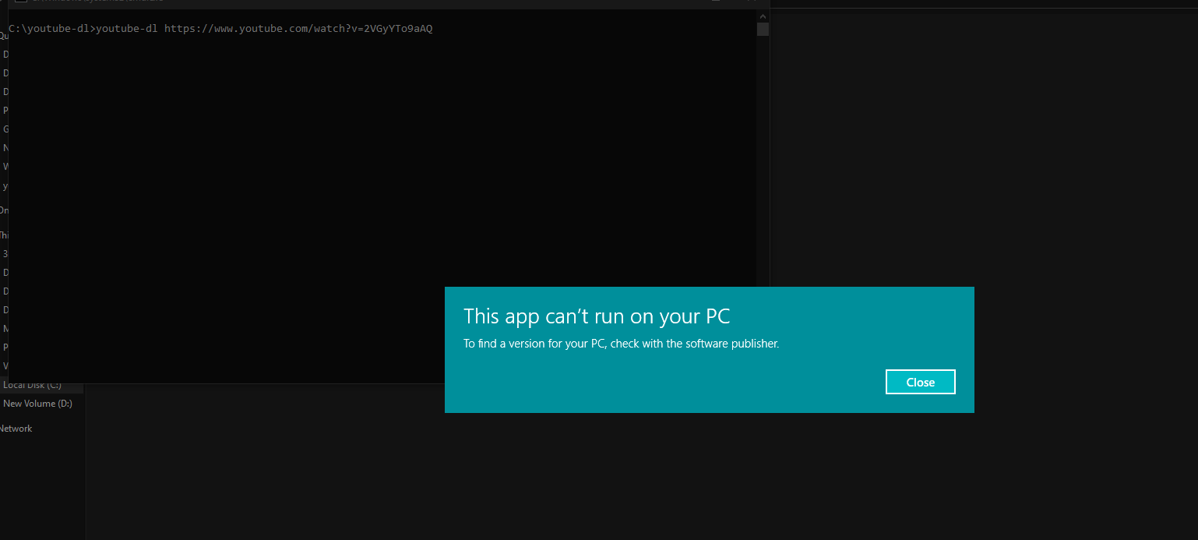Click the Command Prompt scrollbar up arrow
Screen dimensions: 1198x540
tap(763, 16)
